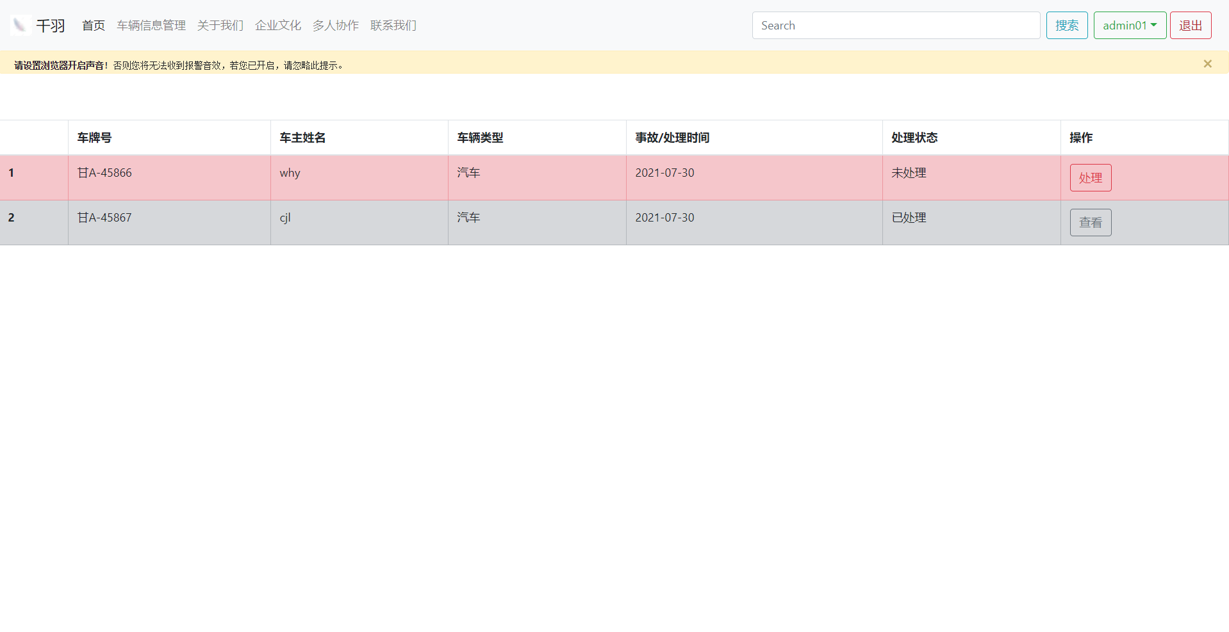
Task: Open 车辆信息管理 in the navbar
Action: tap(151, 26)
